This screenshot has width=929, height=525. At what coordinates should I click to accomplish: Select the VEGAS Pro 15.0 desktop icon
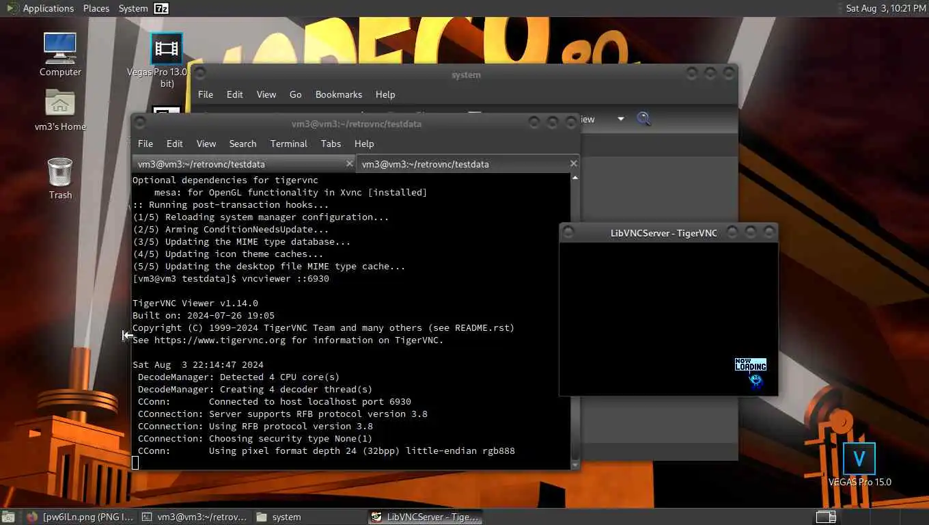(x=859, y=465)
